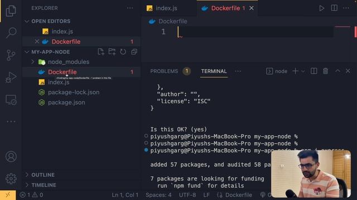Open the Source Control view
Image resolution: width=357 pixels, height=200 pixels.
pos(11,55)
